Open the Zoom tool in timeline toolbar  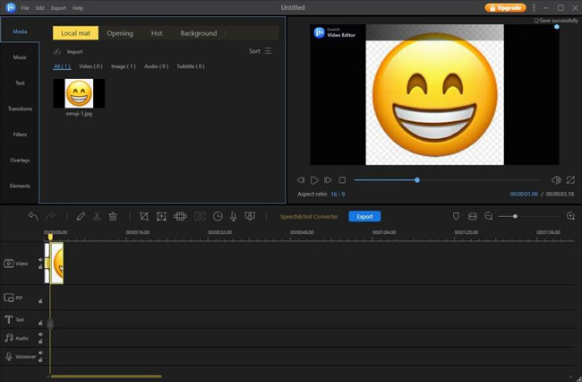[x=161, y=216]
